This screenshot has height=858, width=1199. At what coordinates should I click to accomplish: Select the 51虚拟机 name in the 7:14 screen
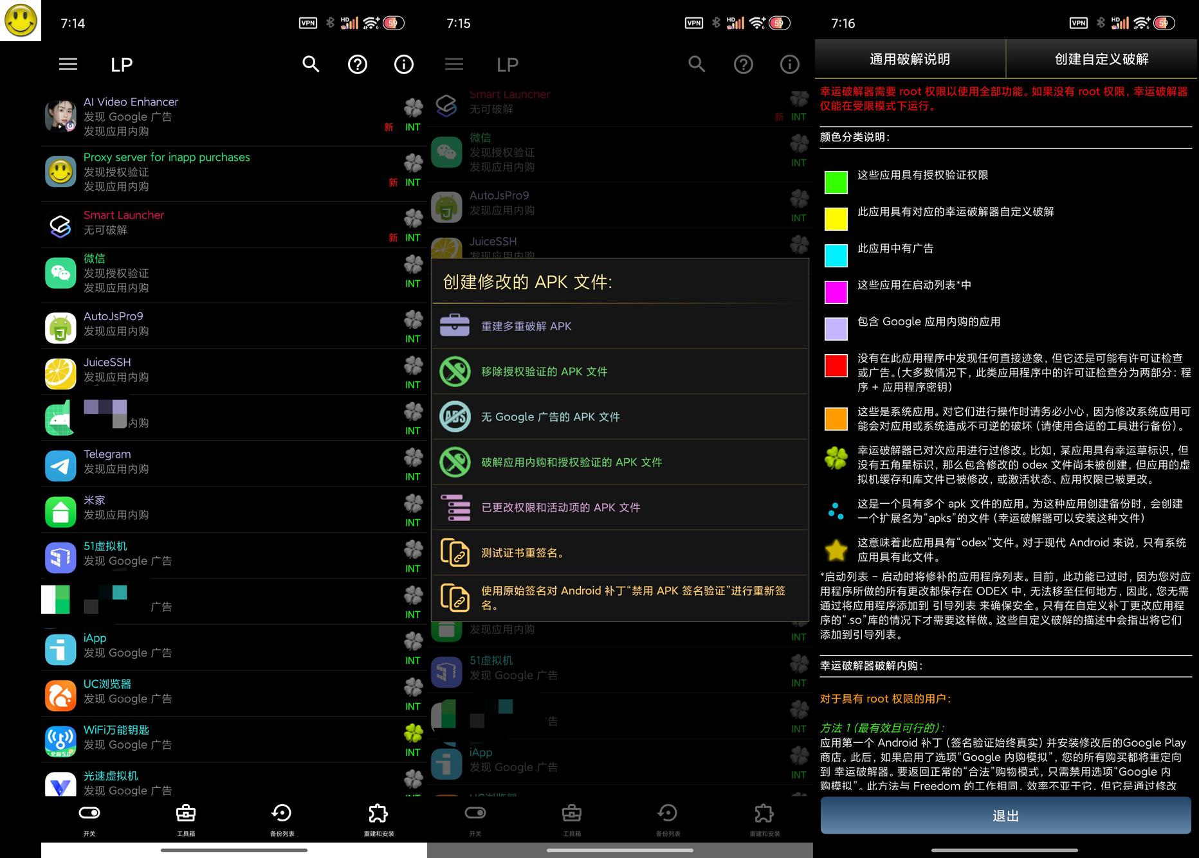105,546
